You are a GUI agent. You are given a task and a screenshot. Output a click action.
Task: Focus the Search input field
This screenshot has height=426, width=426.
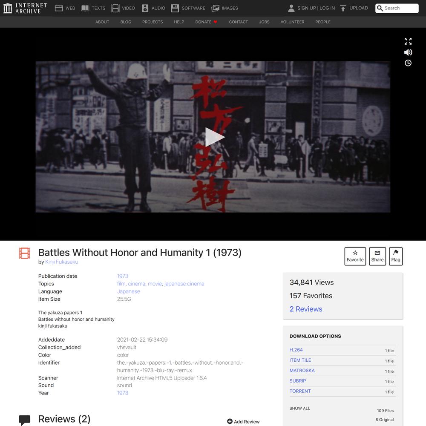tap(397, 8)
